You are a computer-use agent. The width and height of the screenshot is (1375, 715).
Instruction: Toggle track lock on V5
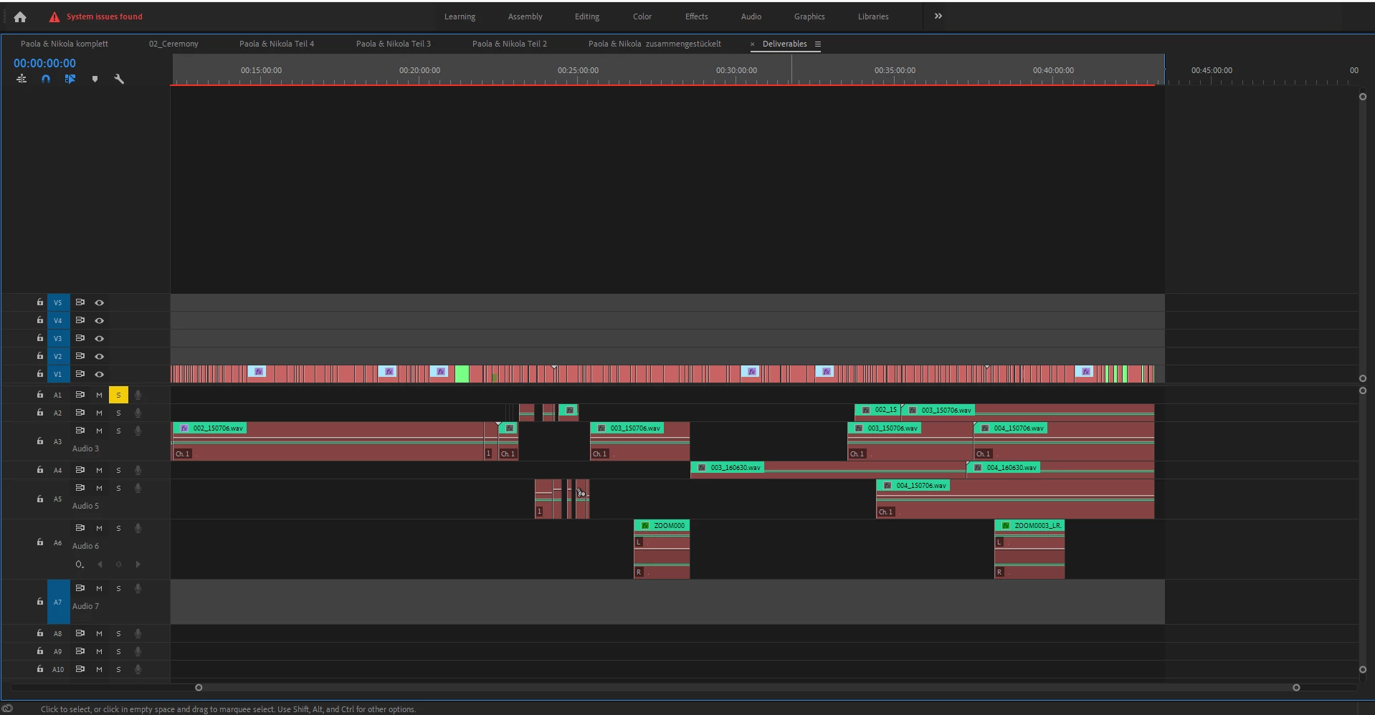point(40,302)
